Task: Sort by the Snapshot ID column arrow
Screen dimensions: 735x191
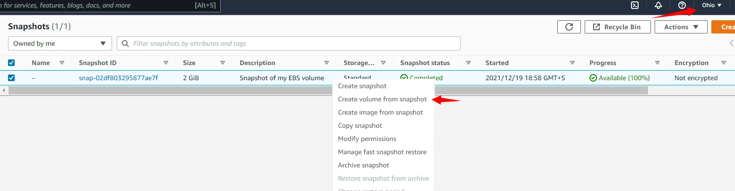Action: (165, 63)
